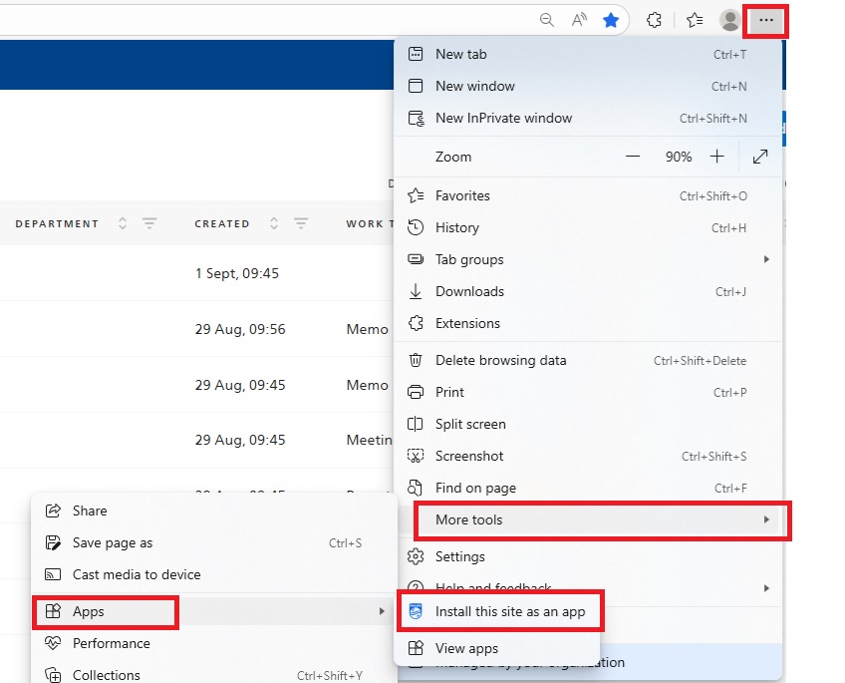Sort the DEPARTMENT column
Screen dimensions: 845x683
coord(123,223)
